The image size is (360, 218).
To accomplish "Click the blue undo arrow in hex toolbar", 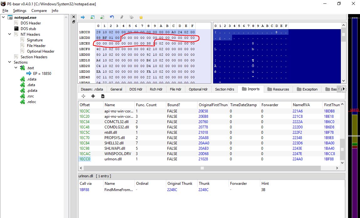I will [x=112, y=17].
